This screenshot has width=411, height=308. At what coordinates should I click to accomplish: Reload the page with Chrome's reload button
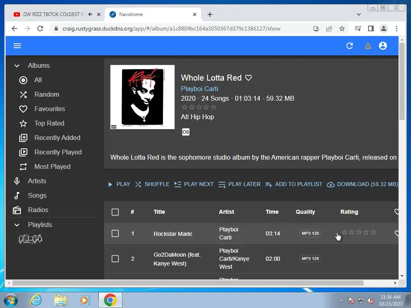pos(40,28)
